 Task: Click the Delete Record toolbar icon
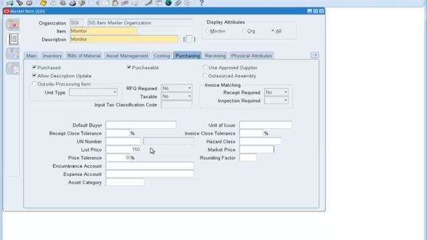(x=135, y=3)
